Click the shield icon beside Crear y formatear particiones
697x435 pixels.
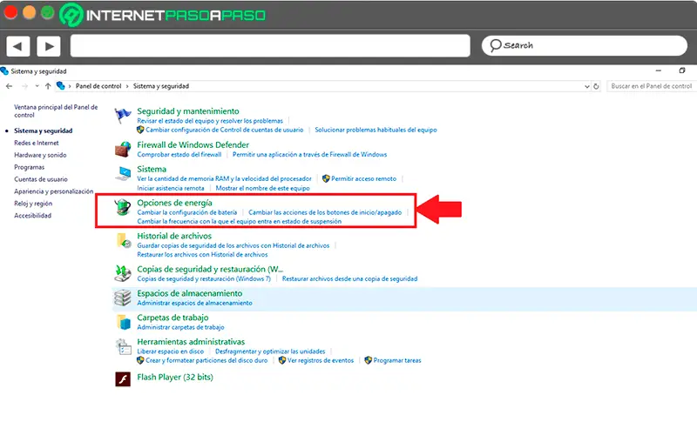[x=140, y=360]
